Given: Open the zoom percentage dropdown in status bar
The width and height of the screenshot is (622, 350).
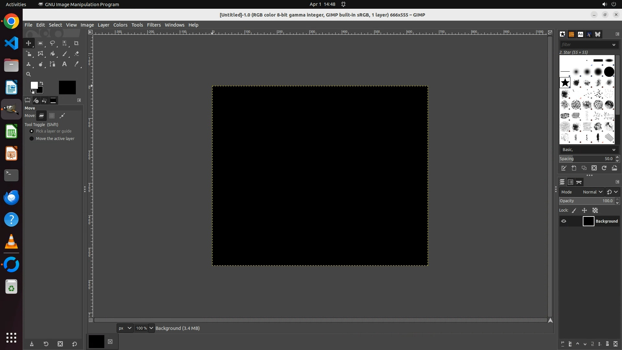Looking at the screenshot, I should [x=151, y=328].
